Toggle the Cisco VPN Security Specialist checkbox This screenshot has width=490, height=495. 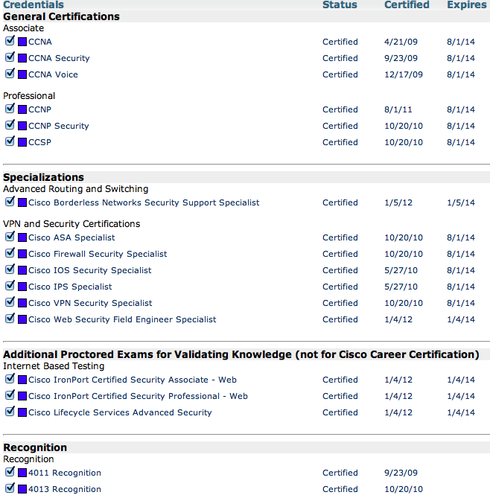point(10,302)
